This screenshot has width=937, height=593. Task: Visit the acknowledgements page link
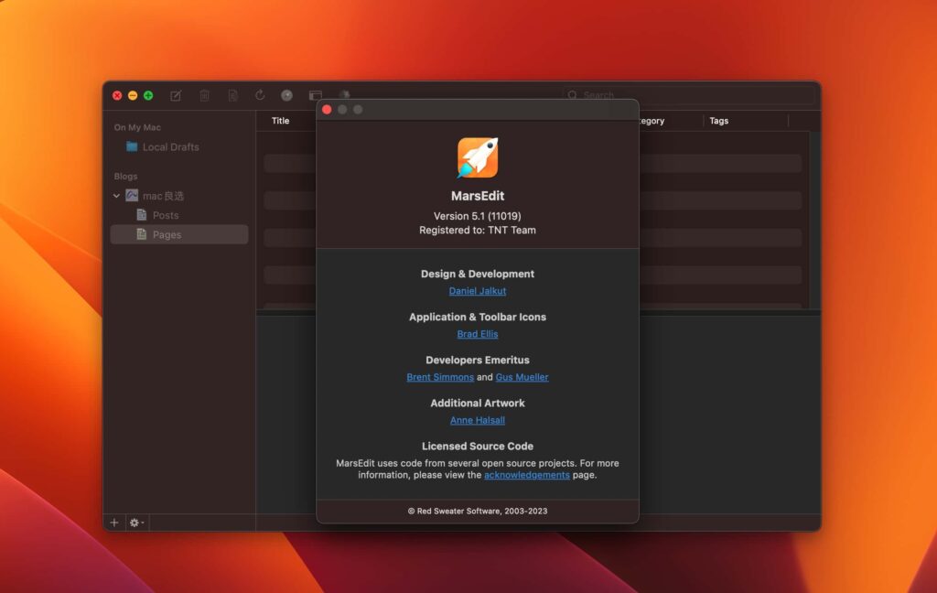(x=526, y=474)
